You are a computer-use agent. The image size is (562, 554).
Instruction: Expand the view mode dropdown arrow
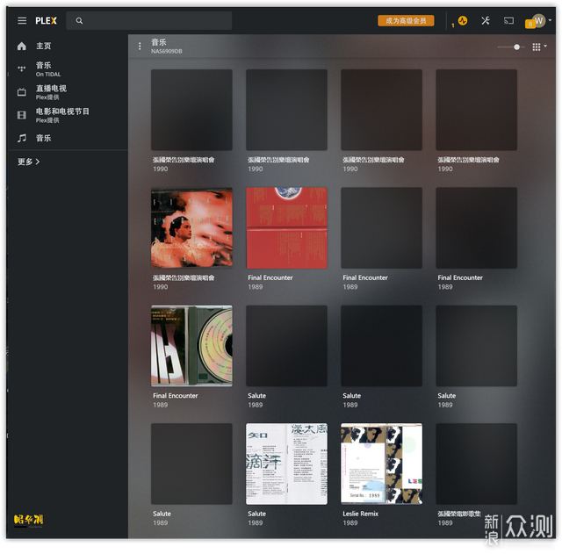pos(545,46)
